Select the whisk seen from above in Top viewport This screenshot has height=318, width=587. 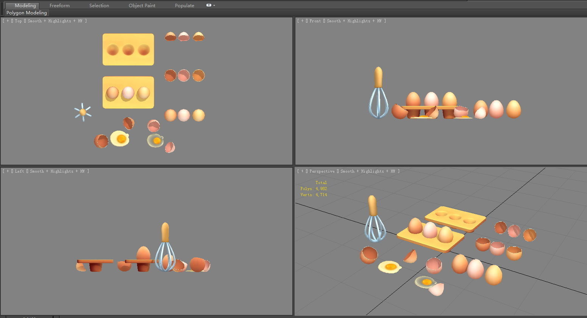pos(83,112)
